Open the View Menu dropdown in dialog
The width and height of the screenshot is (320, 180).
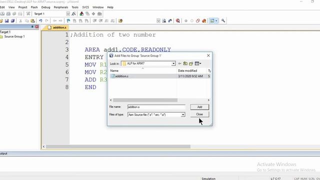pos(198,63)
